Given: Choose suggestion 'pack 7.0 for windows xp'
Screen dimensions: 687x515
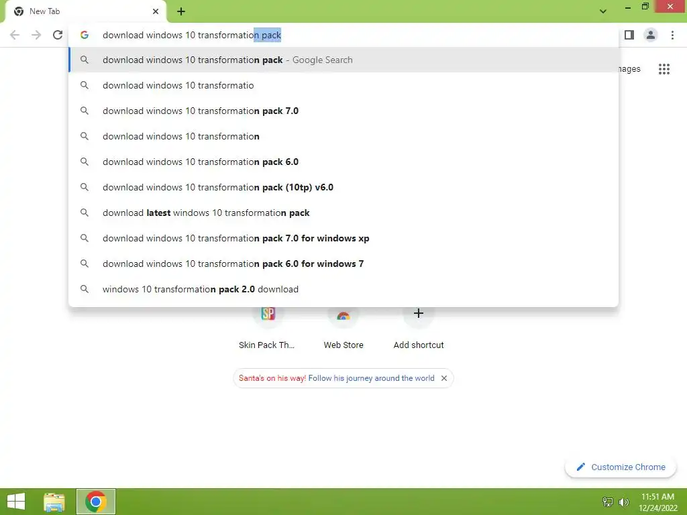Looking at the screenshot, I should tap(343, 238).
